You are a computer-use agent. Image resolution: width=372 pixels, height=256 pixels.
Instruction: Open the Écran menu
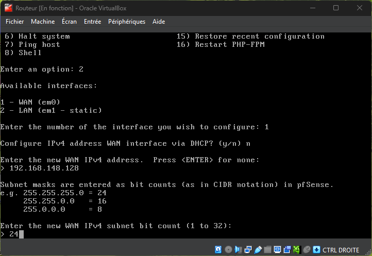69,22
